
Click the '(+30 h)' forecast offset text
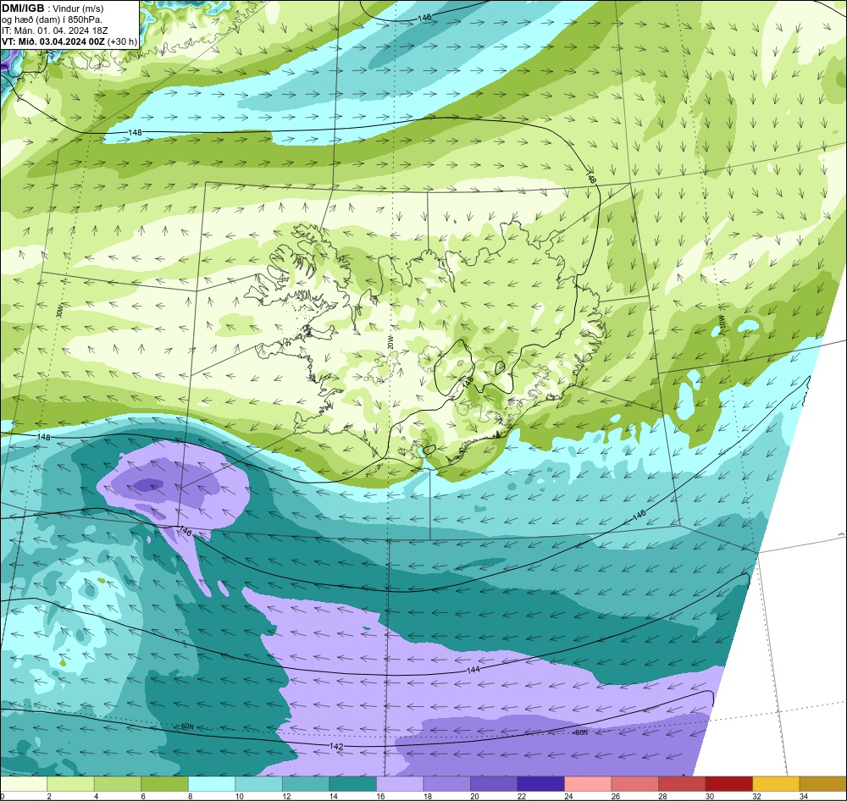click(x=123, y=41)
